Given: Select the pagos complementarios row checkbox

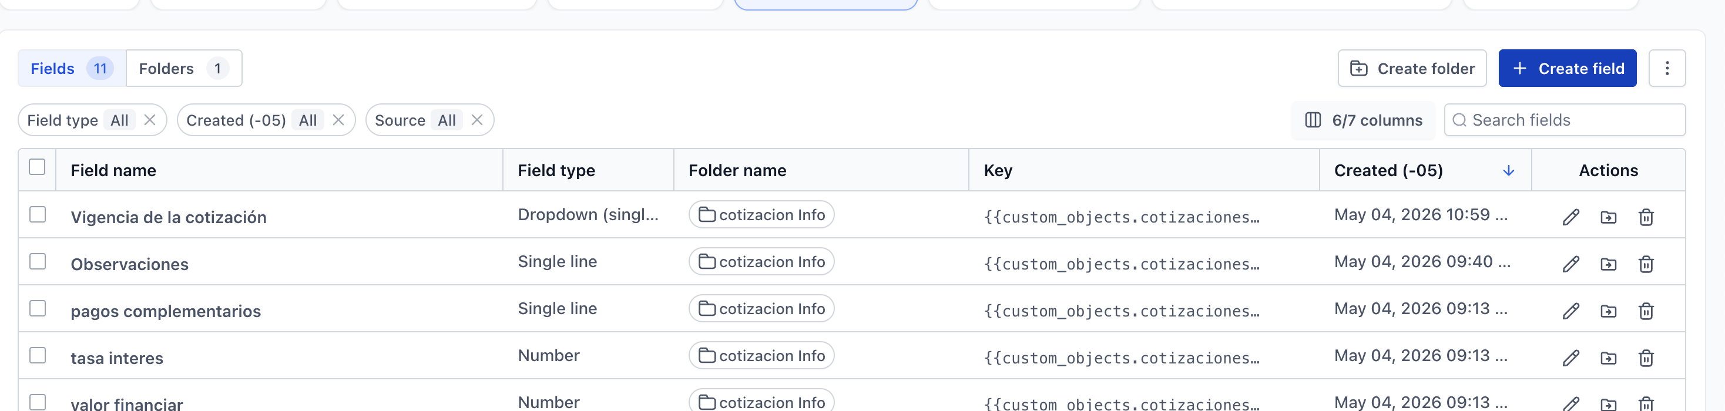Looking at the screenshot, I should (x=38, y=308).
